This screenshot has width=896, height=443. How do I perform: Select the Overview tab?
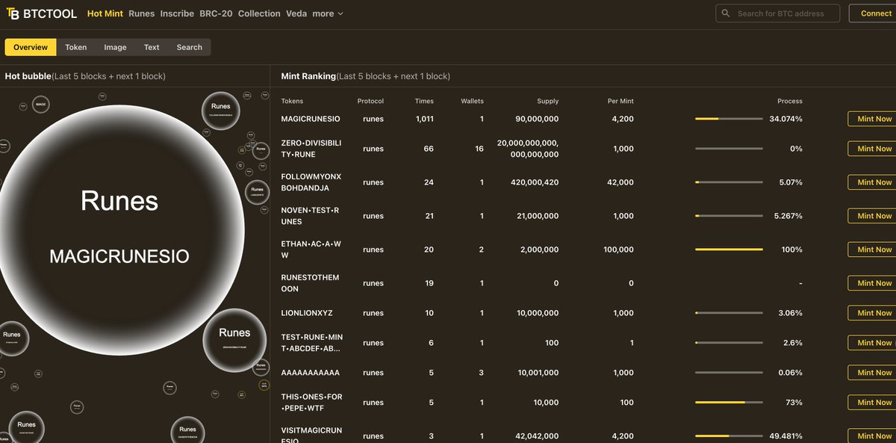[31, 47]
